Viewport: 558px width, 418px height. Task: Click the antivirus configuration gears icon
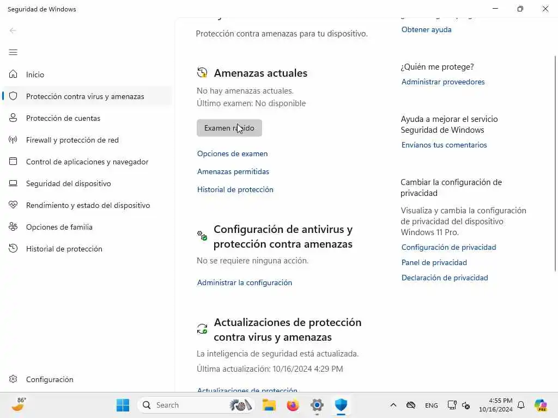(202, 235)
